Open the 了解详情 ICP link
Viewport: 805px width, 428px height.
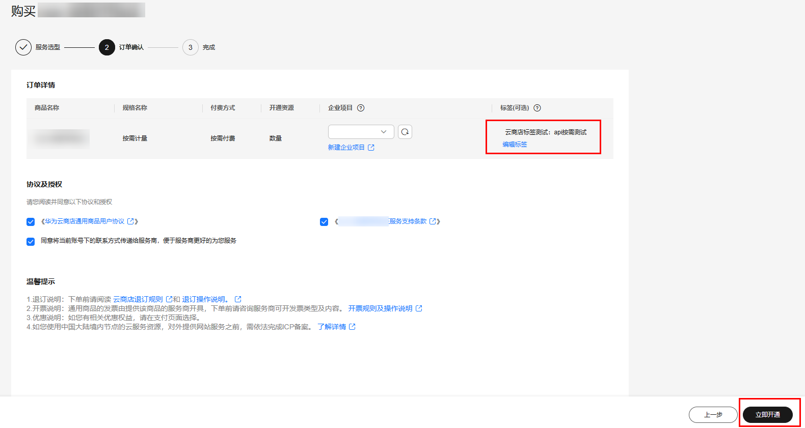(x=332, y=327)
